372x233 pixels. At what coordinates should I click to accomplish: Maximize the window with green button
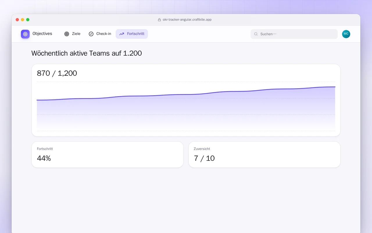tap(28, 20)
